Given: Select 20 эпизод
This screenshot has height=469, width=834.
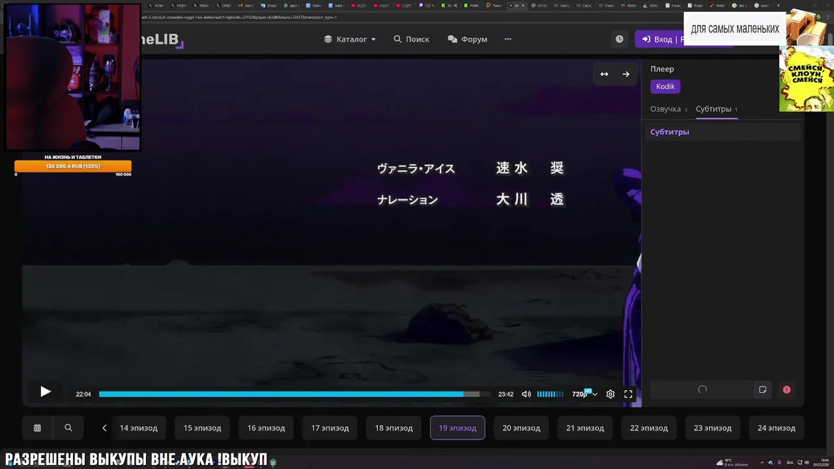Looking at the screenshot, I should point(521,428).
